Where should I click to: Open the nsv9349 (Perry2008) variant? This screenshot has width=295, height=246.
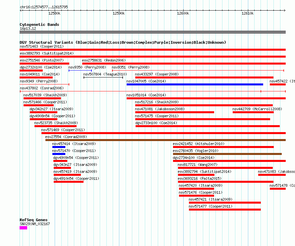pyautogui.click(x=39, y=81)
